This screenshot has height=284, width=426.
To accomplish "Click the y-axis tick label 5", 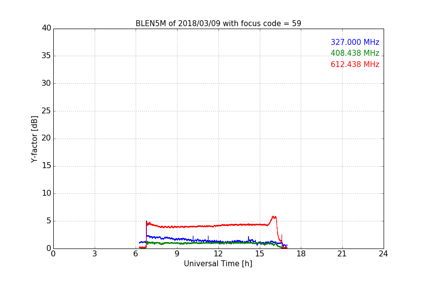I will (49, 221).
